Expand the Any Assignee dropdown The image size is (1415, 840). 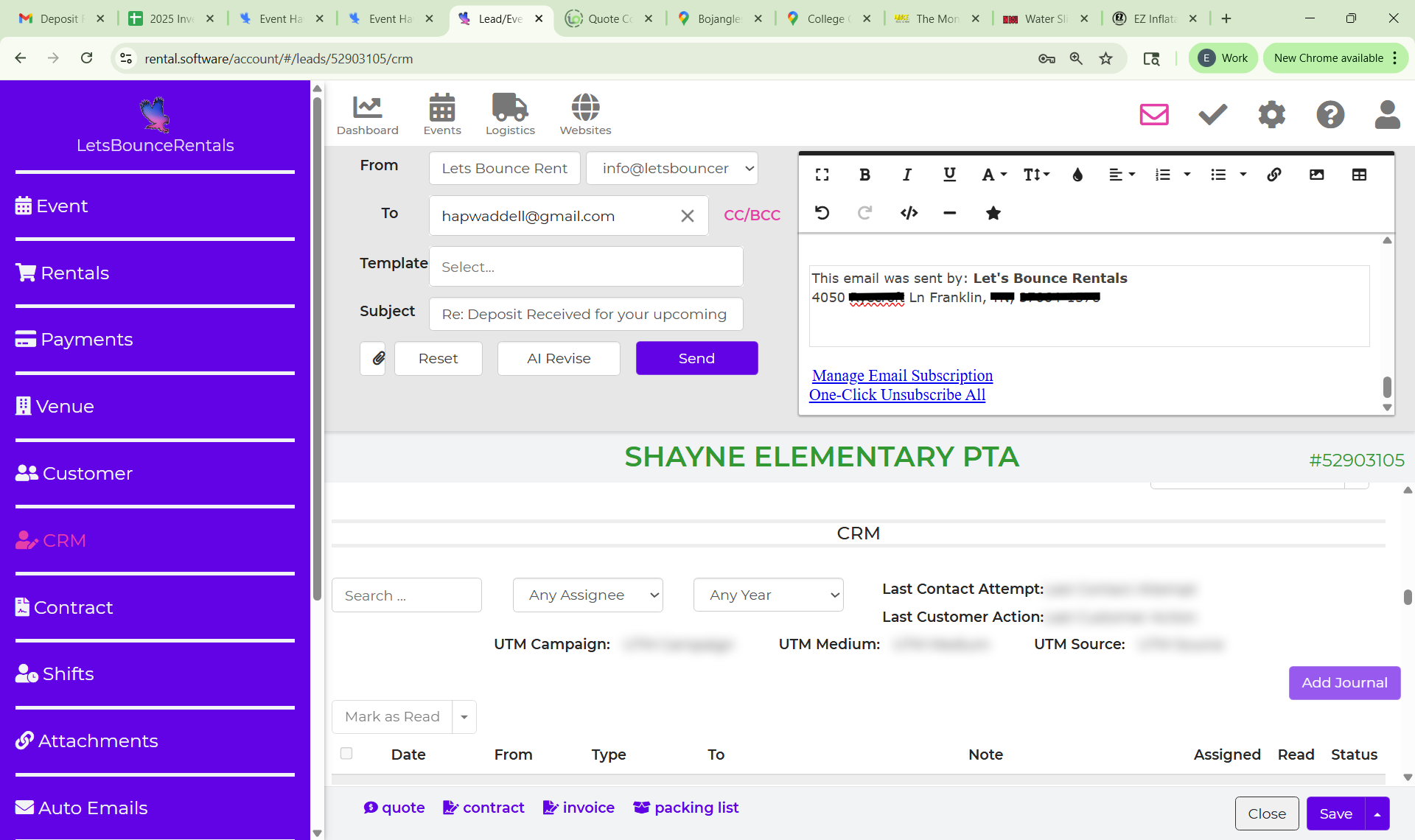(588, 595)
